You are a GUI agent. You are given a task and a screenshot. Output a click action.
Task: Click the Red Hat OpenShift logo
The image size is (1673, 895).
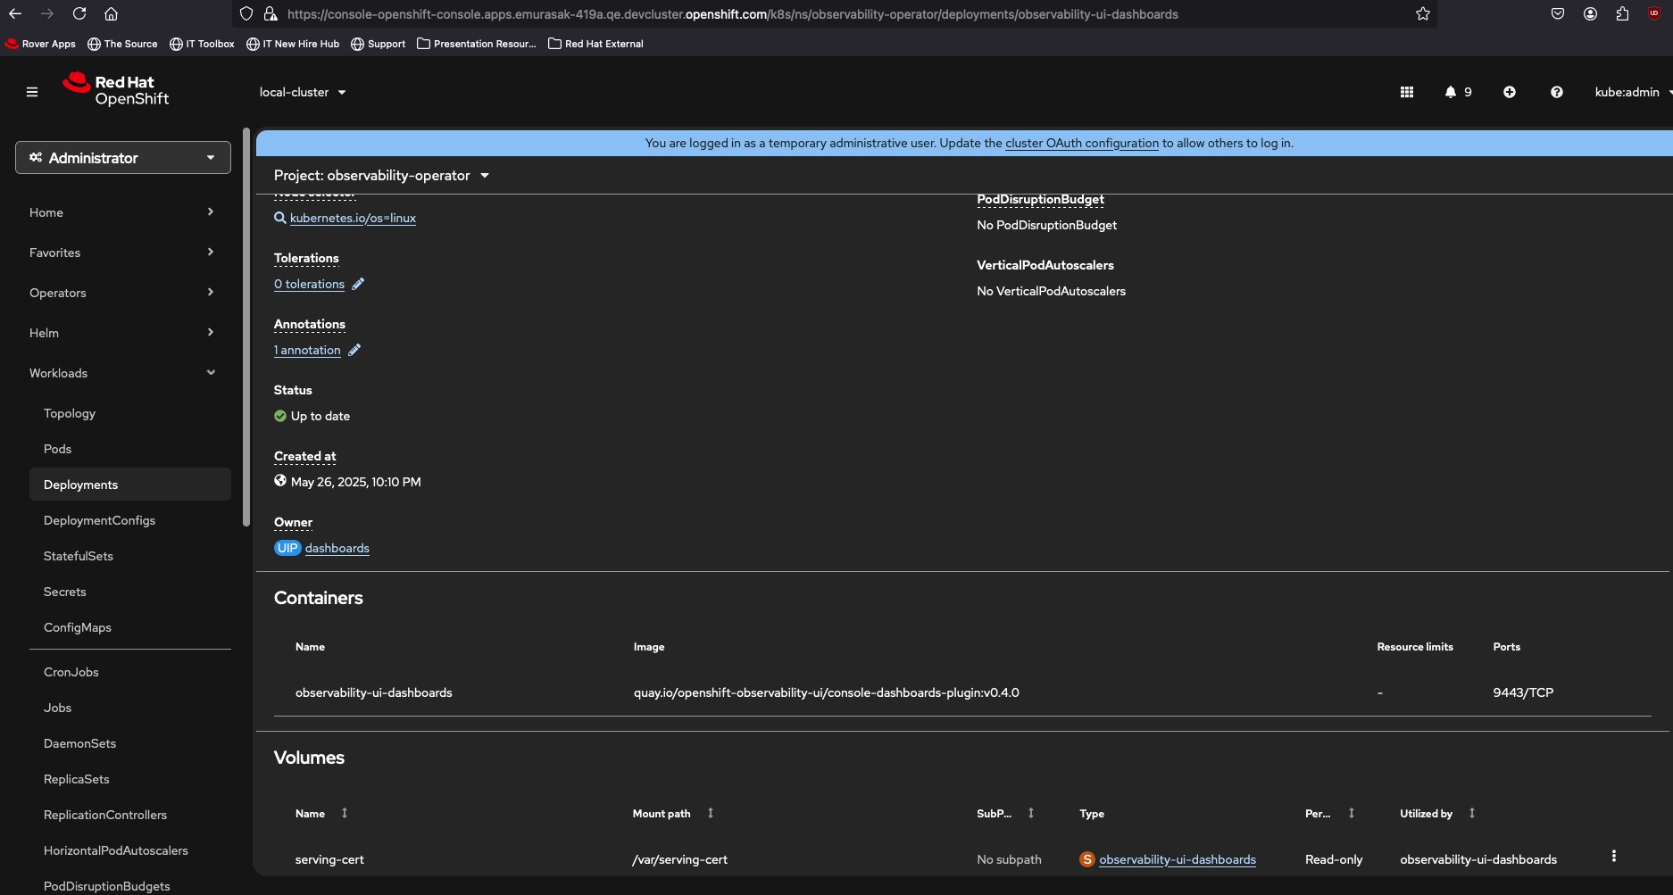point(116,90)
